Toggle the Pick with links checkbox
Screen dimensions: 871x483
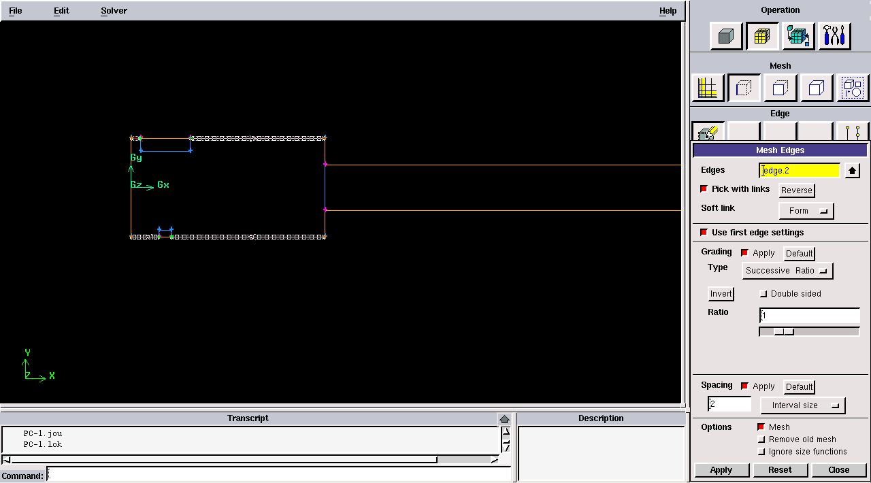704,189
